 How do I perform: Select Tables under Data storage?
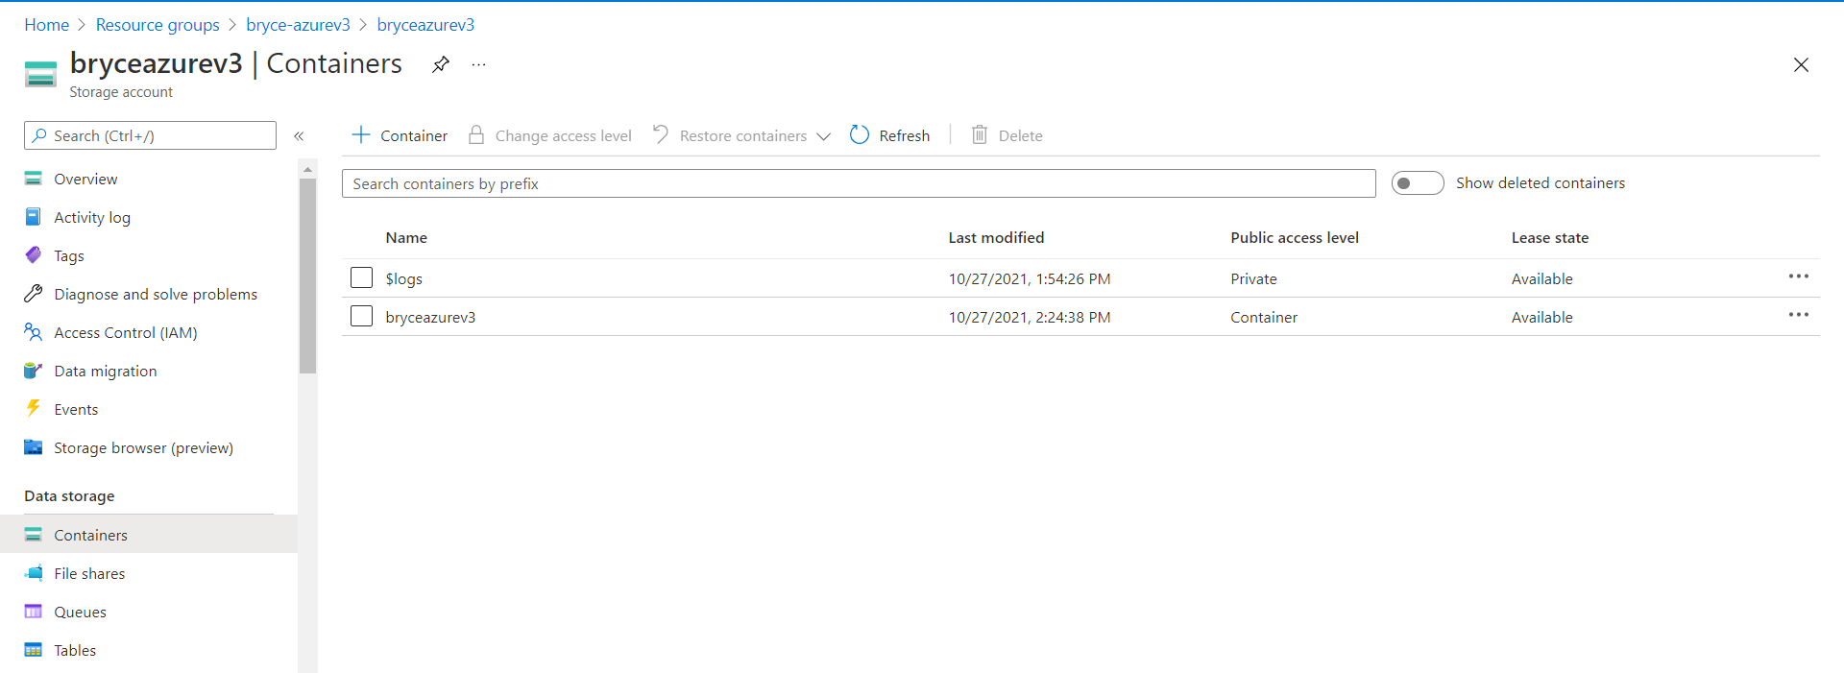[x=75, y=650]
